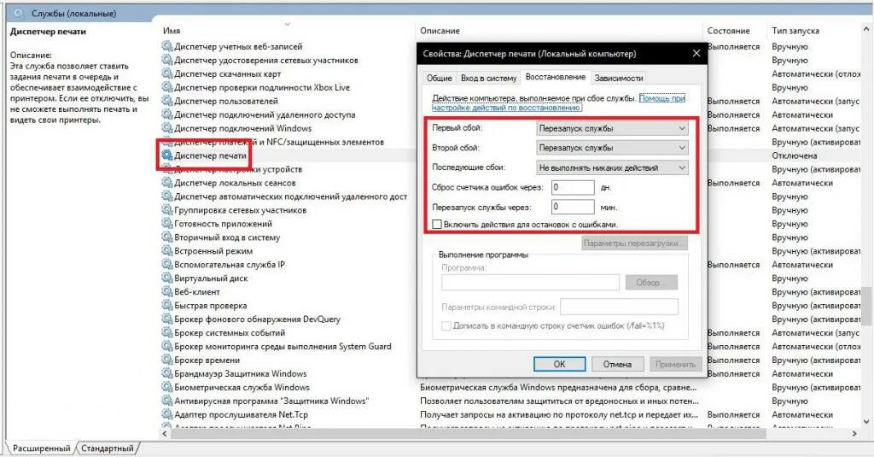Click gear icon of Биометрическая служба Windows
874x457 pixels.
click(167, 387)
